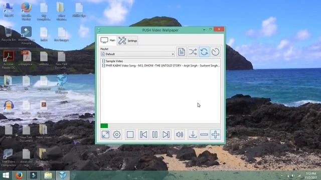Select the Acrobat Reader DC desktop shortcut
Viewport: 321px width, 180px height.
click(9, 60)
